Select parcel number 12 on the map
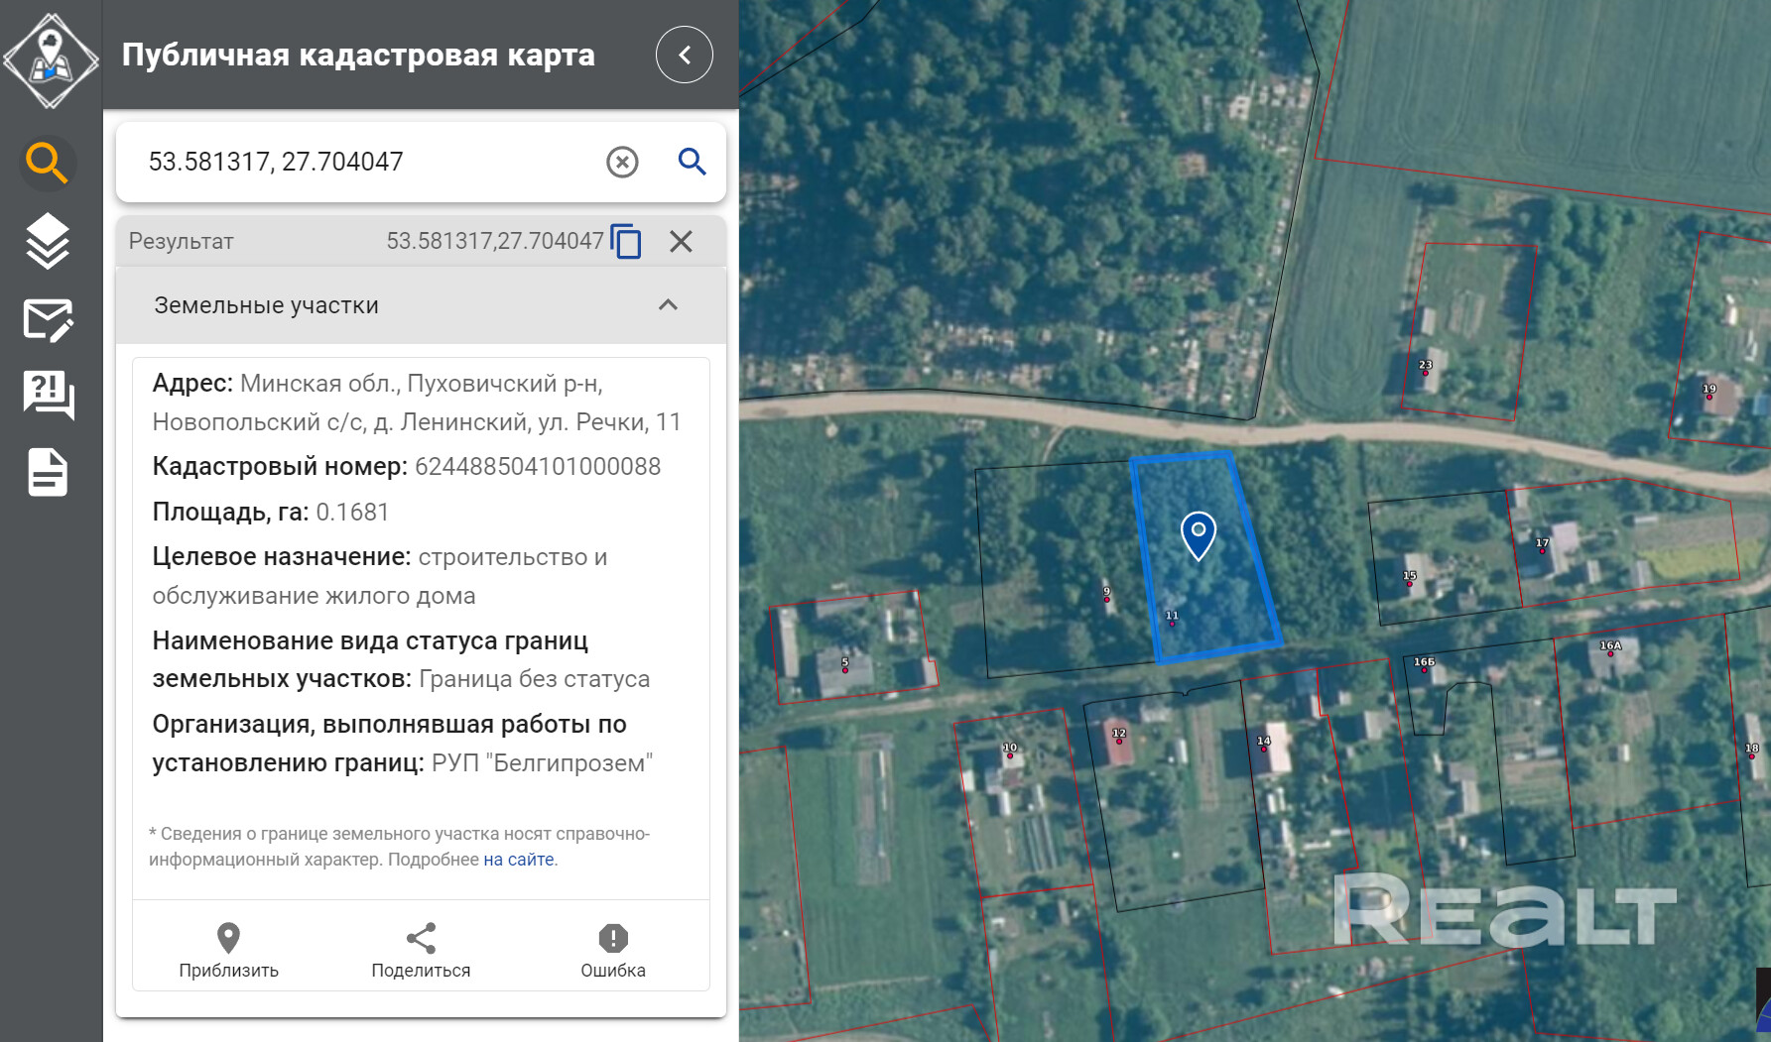 (1119, 737)
